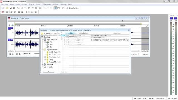Image resolution: width=178 pixels, height=100 pixels.
Task: Select Favorites in the Explorer tree
Action: tap(50, 67)
